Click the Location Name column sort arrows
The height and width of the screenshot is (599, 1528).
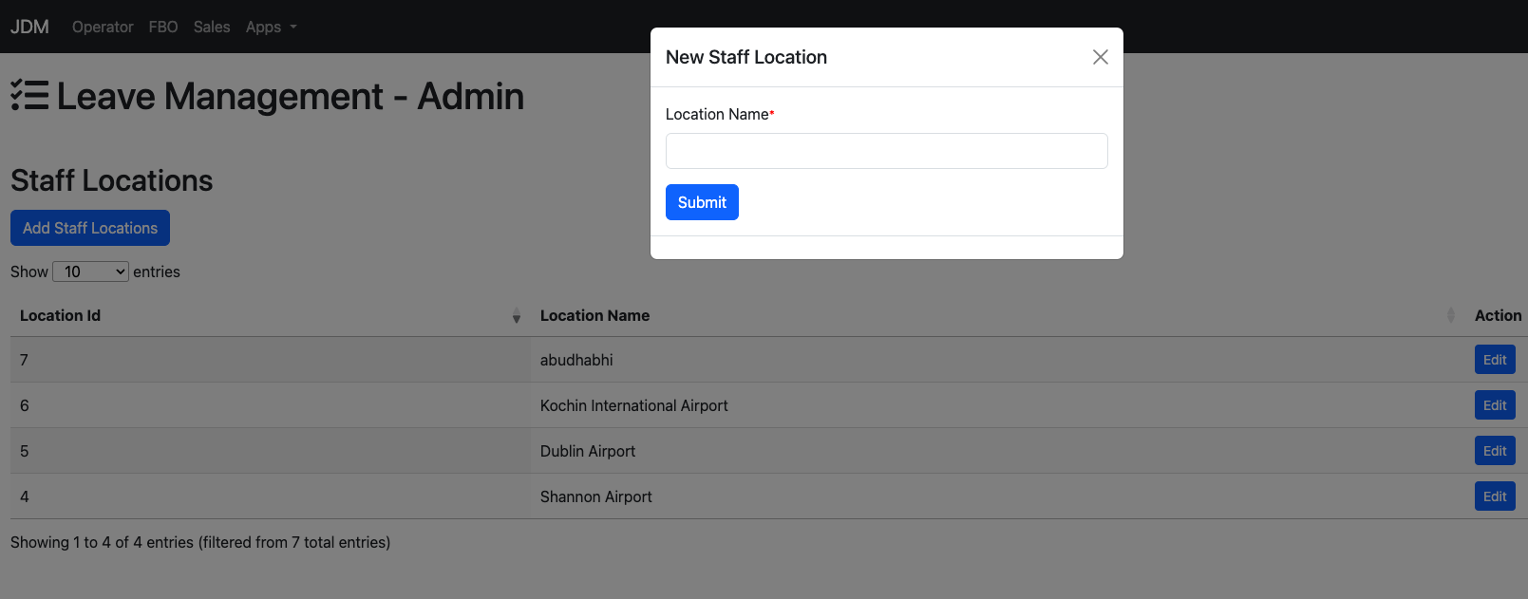1450,316
